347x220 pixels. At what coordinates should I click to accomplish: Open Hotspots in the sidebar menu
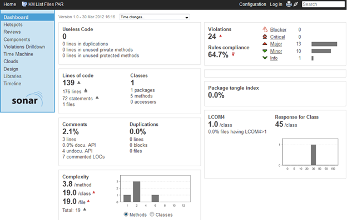click(13, 24)
